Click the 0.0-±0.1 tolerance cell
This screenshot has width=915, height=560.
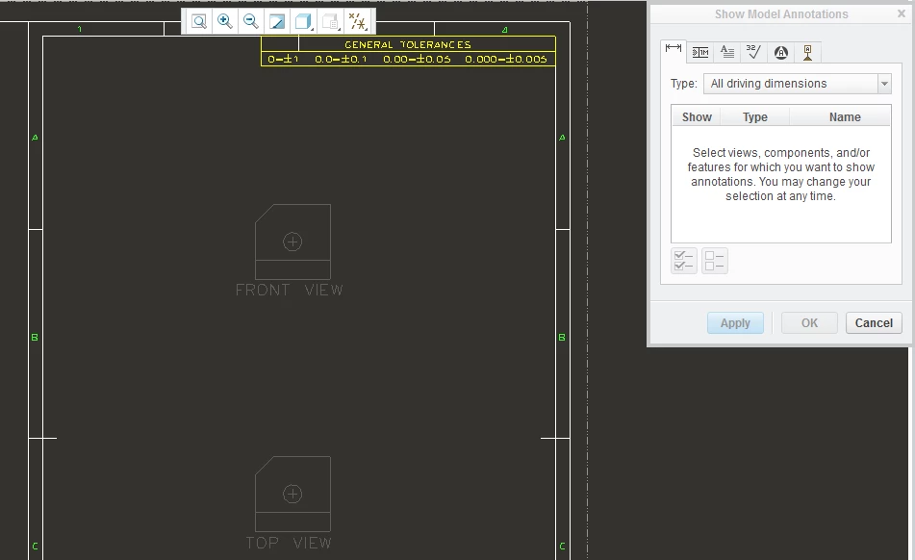point(341,59)
